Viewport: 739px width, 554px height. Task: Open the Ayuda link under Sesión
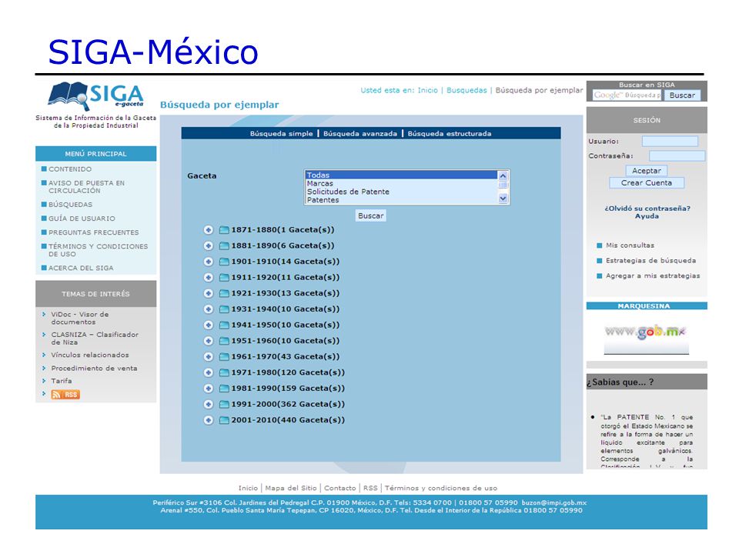pyautogui.click(x=647, y=216)
